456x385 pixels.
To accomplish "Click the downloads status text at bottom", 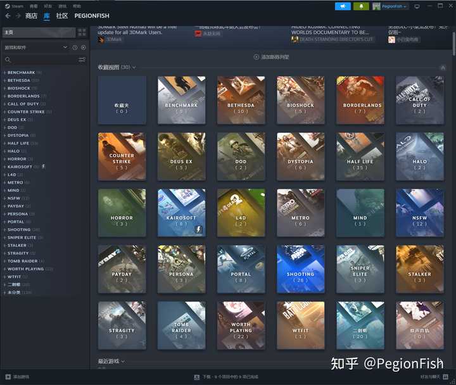I will tap(230, 377).
